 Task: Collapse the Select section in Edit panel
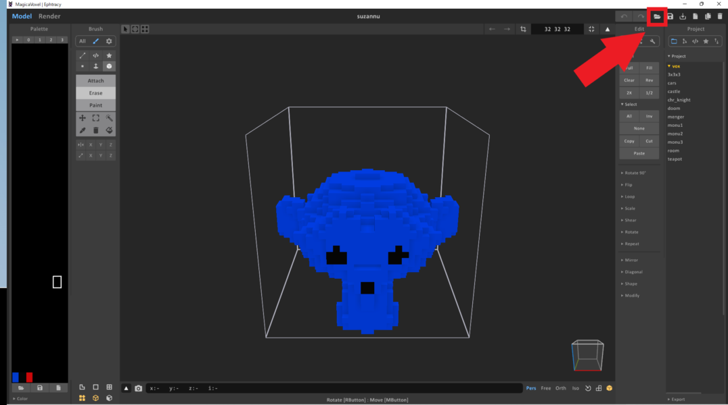point(629,104)
